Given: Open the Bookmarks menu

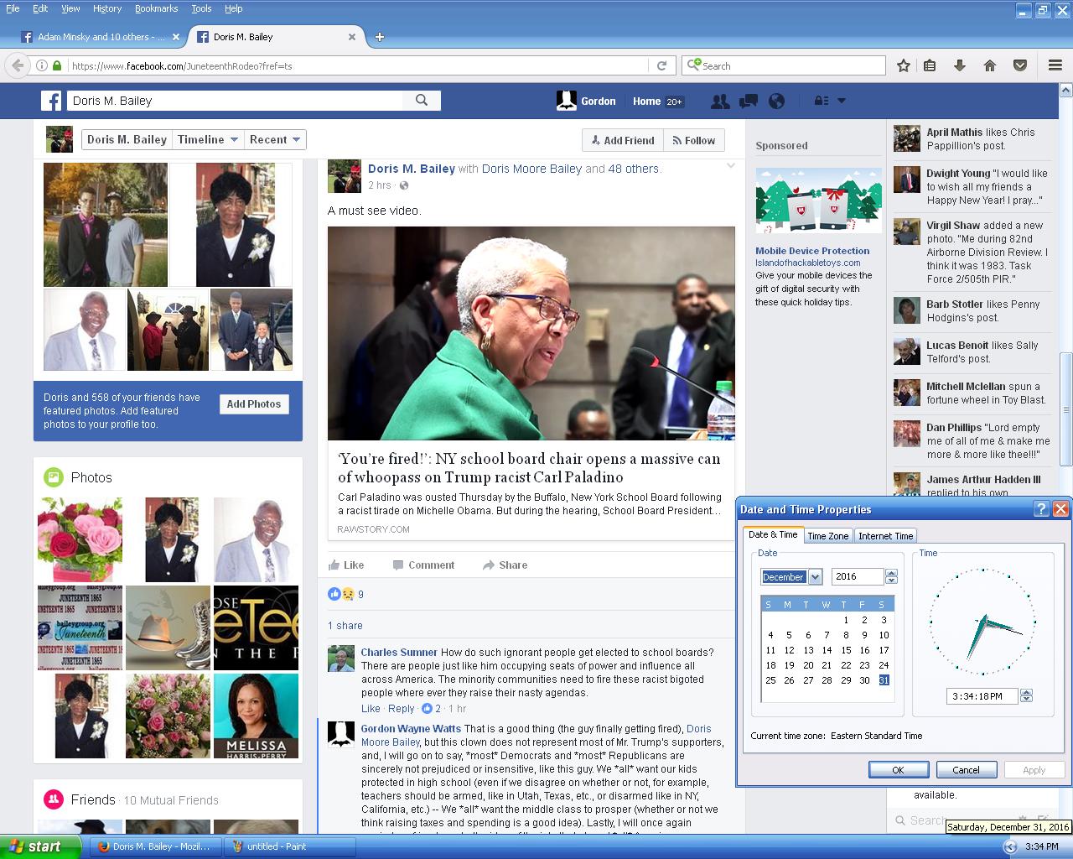Looking at the screenshot, I should point(156,8).
